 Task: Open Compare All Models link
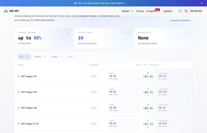coord(181,20)
